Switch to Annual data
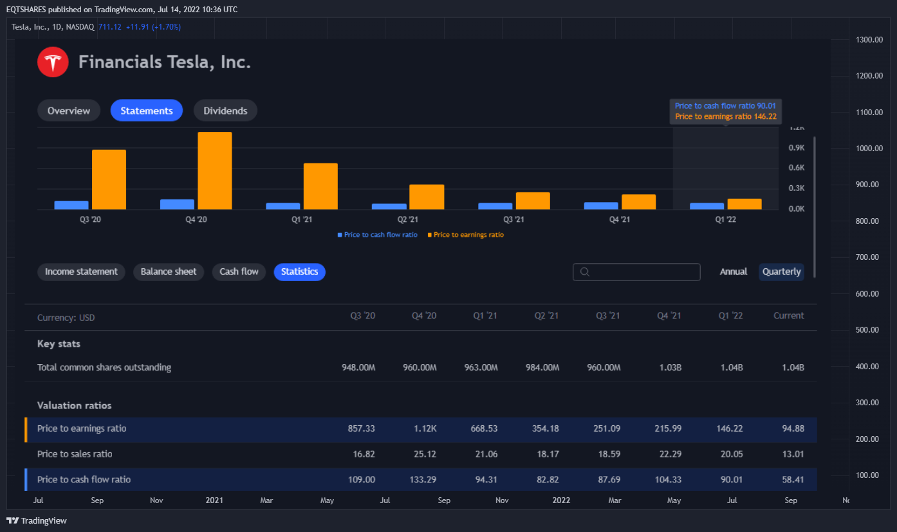The image size is (897, 532). [x=734, y=271]
